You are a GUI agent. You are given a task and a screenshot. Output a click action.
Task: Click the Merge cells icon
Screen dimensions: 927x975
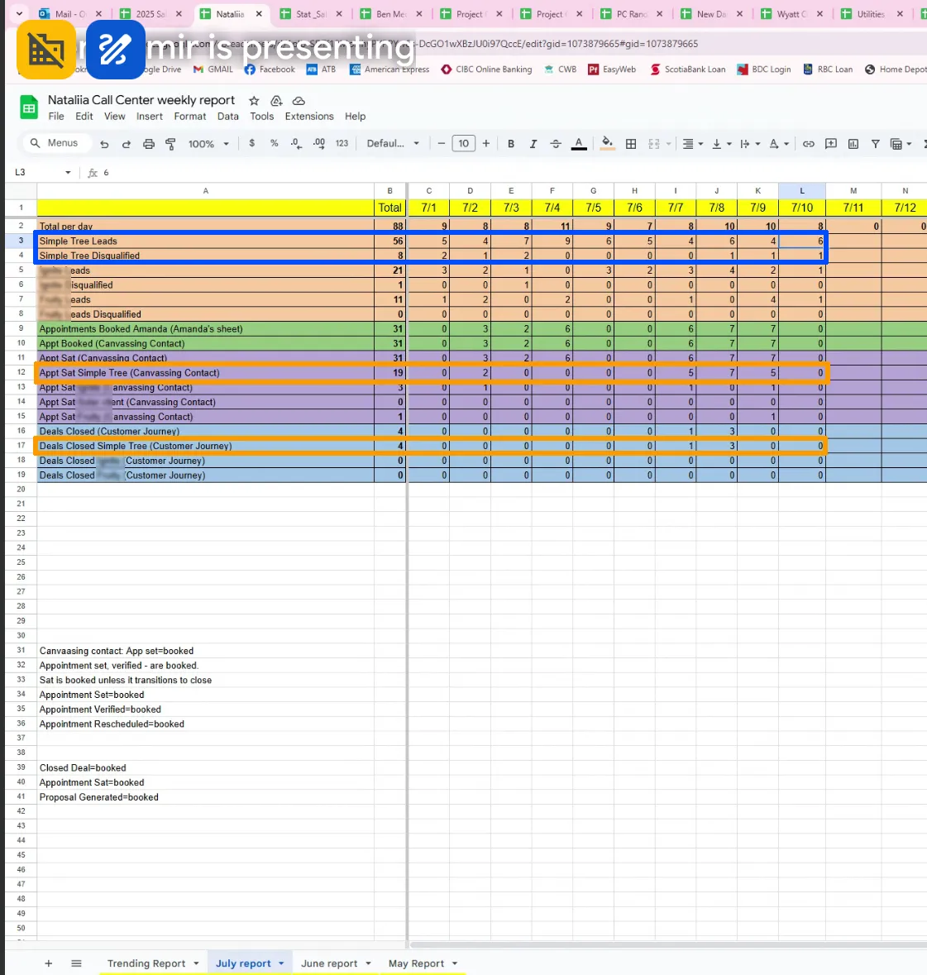[x=654, y=144]
